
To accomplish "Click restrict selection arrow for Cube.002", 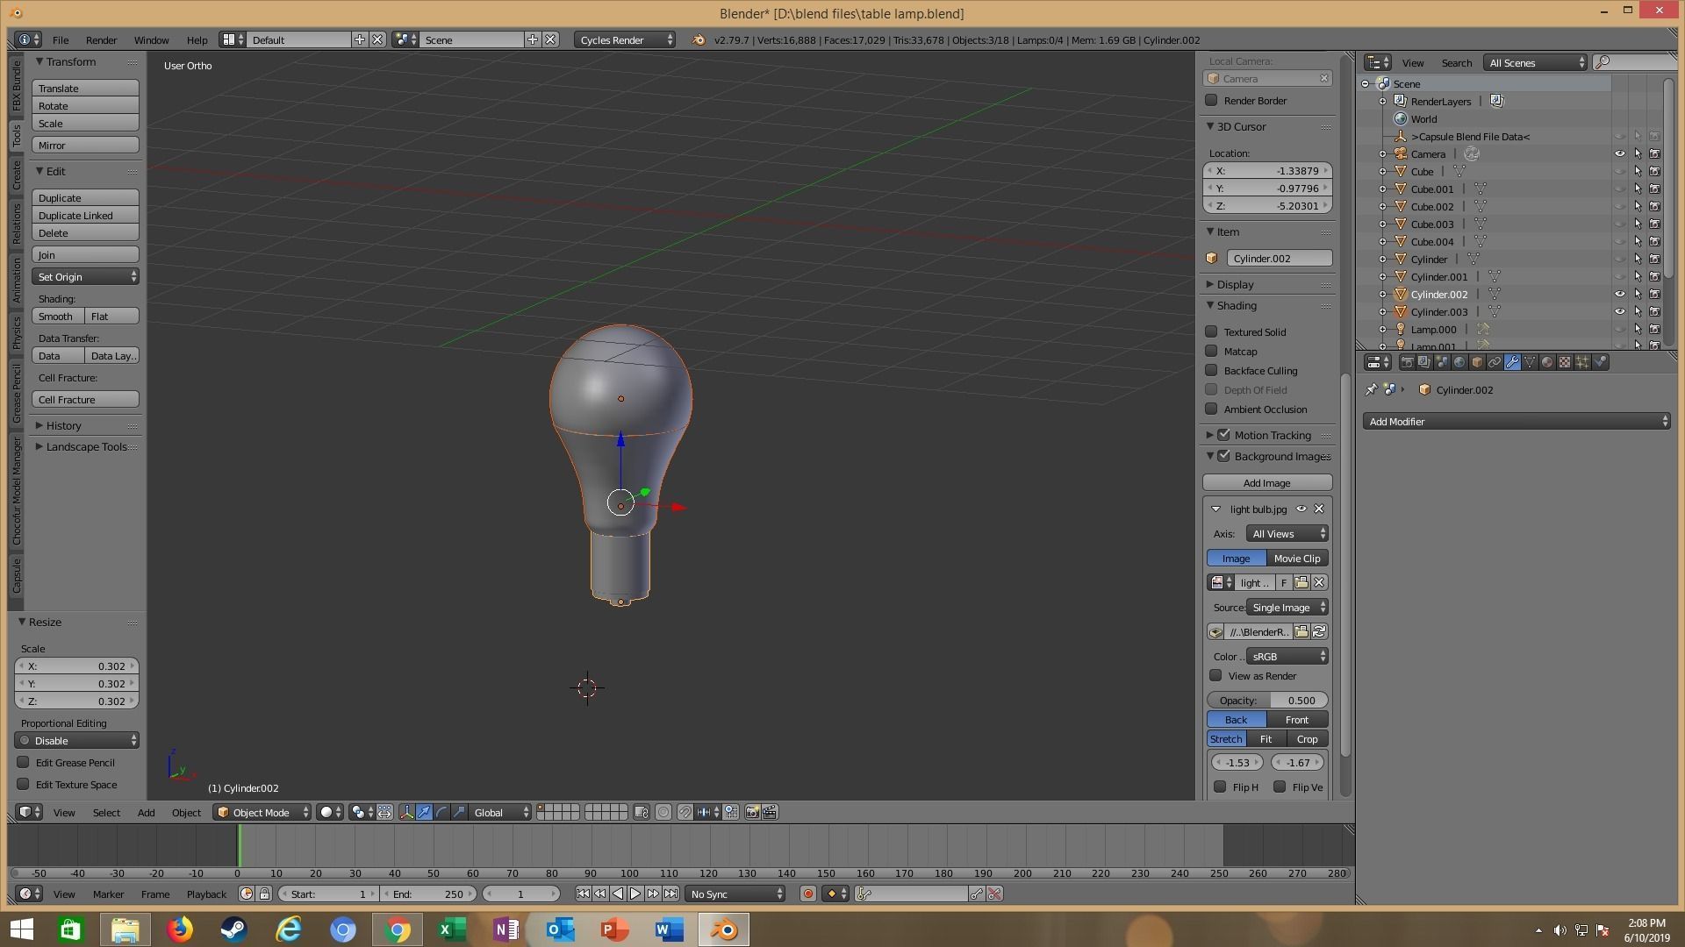I will tap(1638, 207).
